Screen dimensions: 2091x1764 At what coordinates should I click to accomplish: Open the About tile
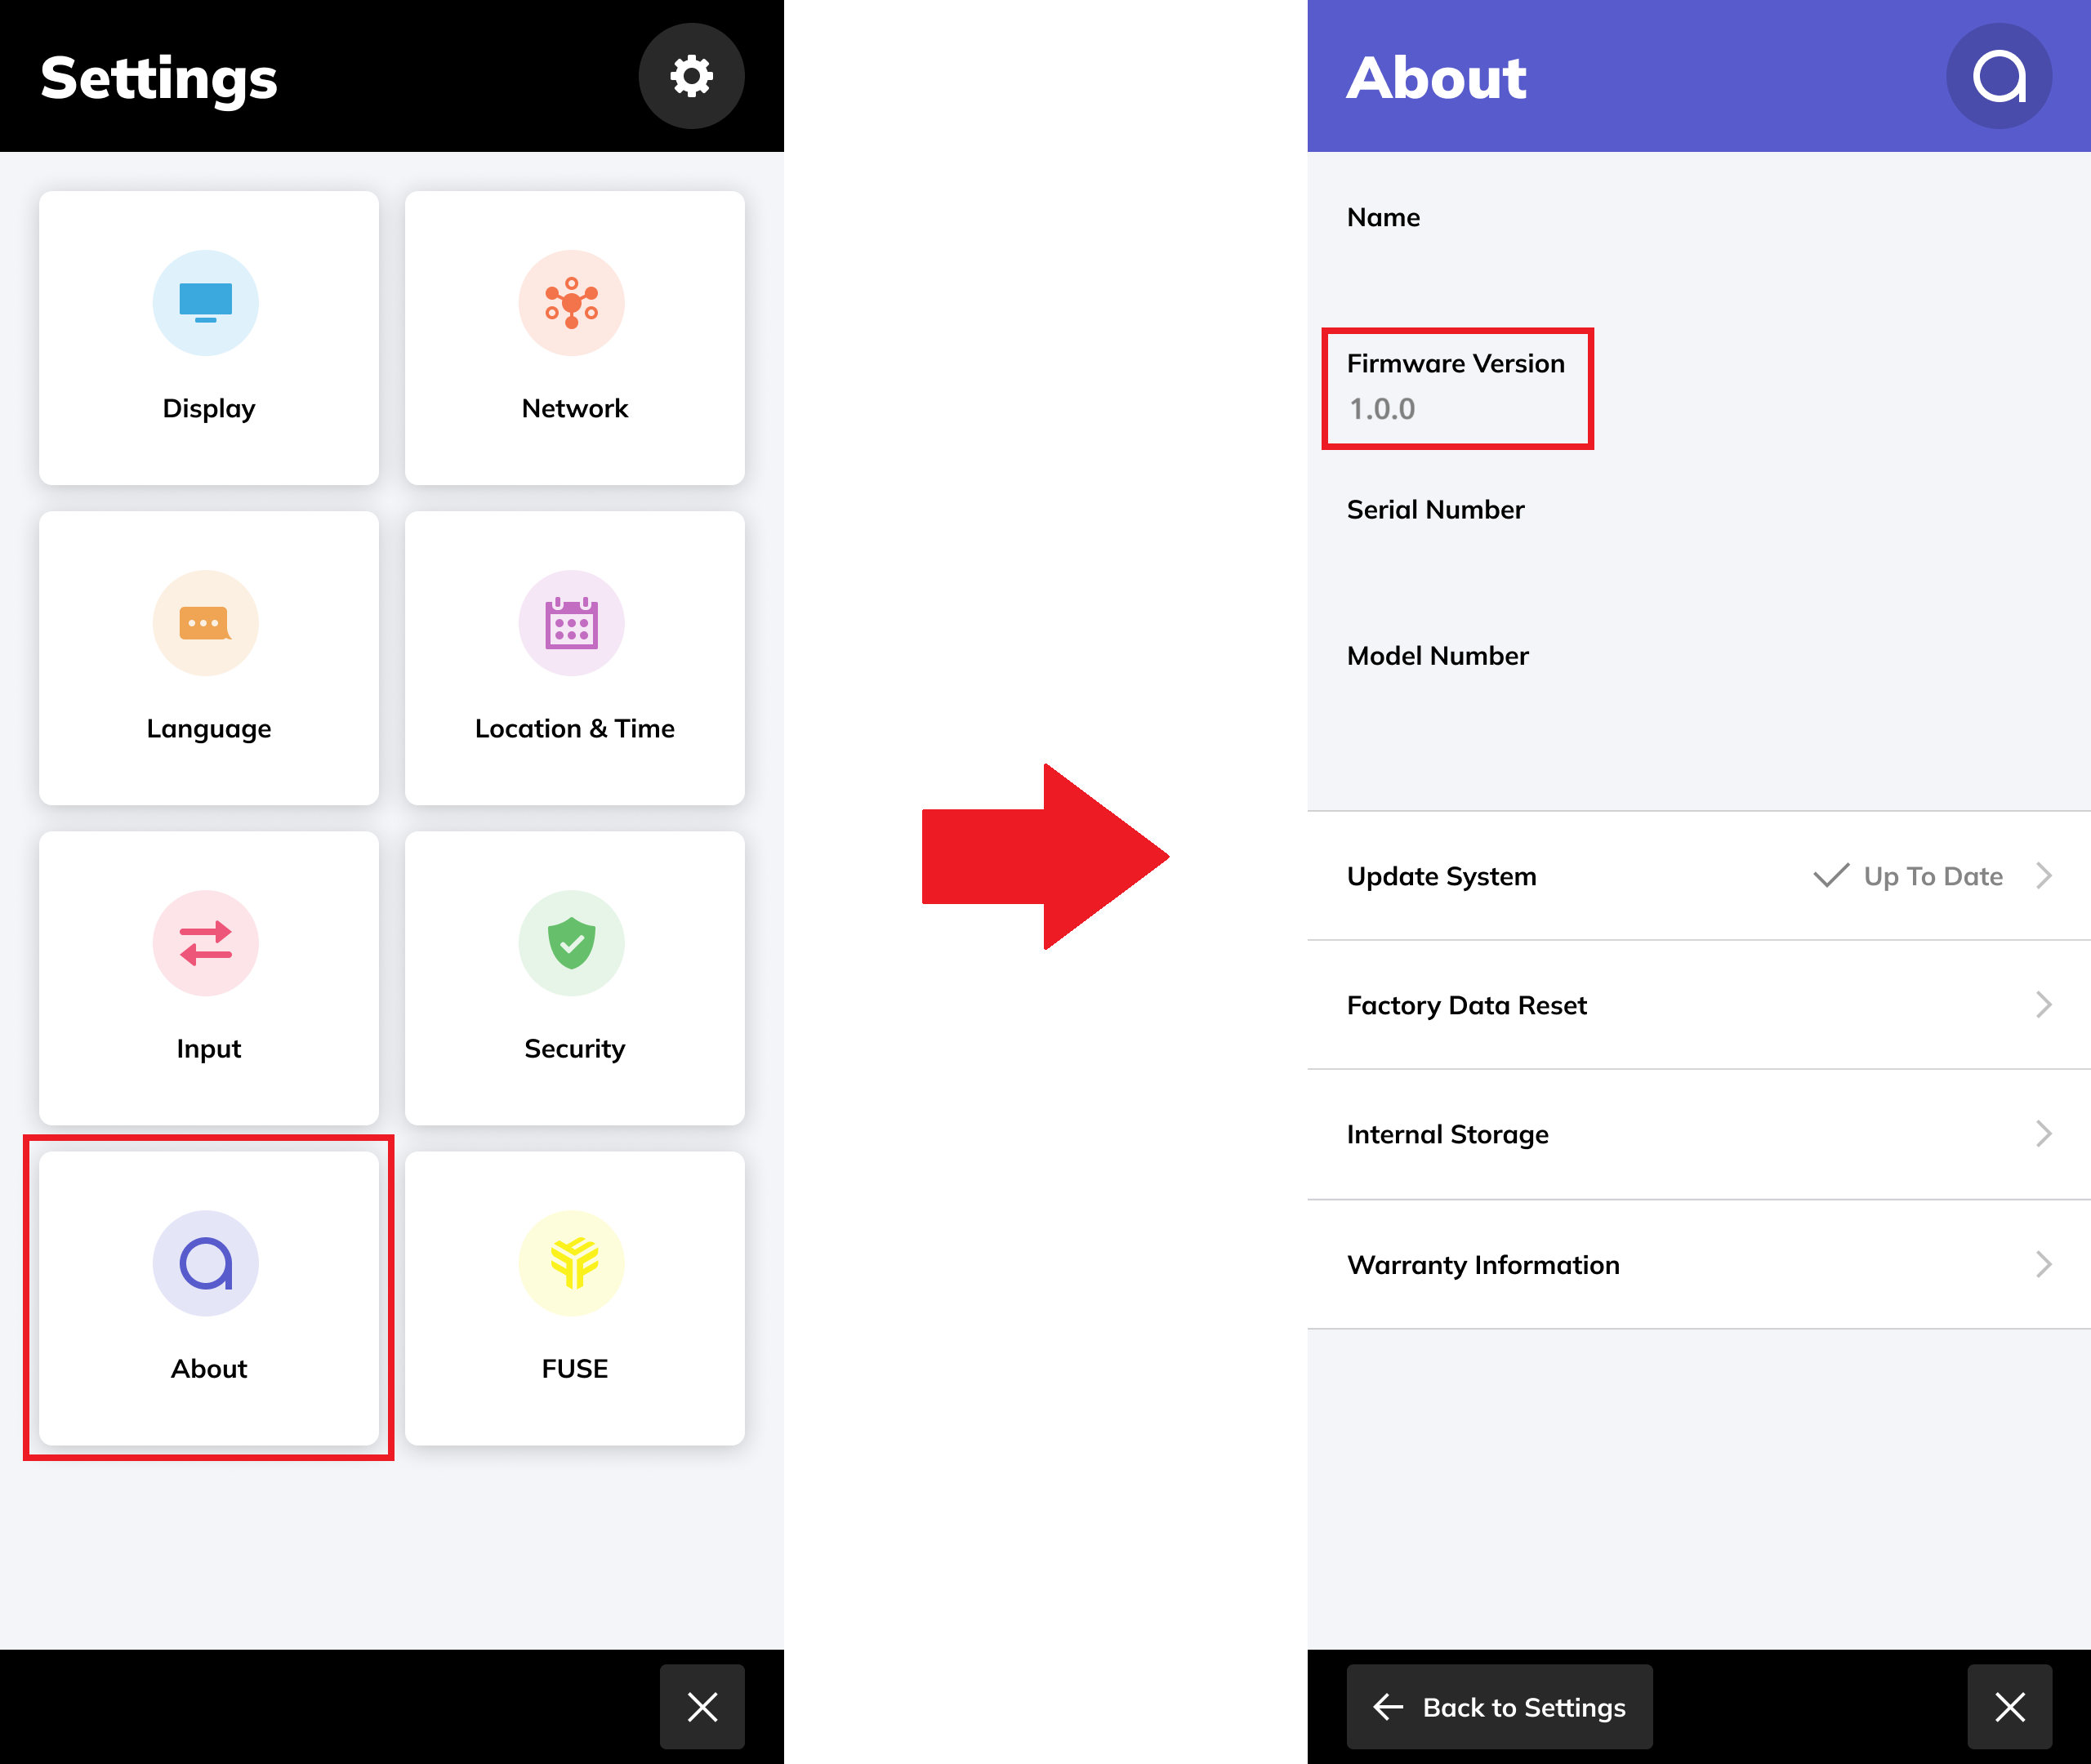[x=208, y=1298]
